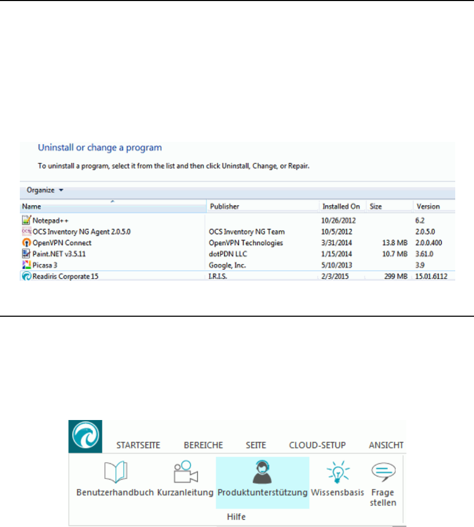Select the OpenVPN Connect program icon

[27, 243]
